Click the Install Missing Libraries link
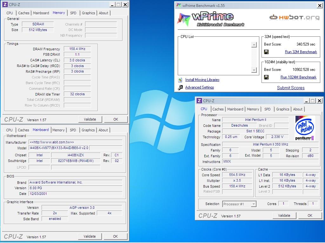Screen dimensions: 325x243 [x=202, y=80]
